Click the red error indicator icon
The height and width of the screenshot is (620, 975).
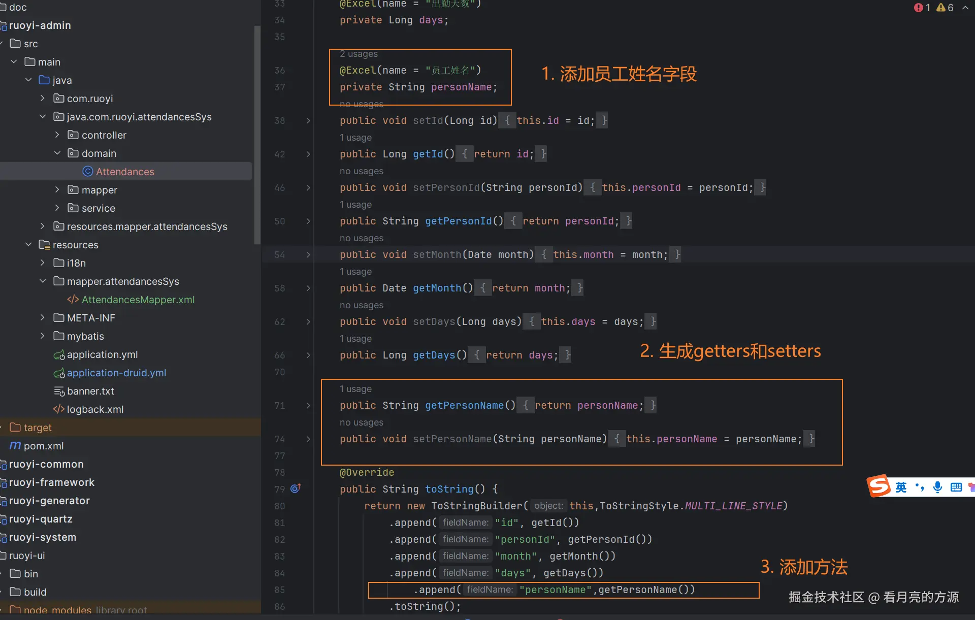(x=918, y=8)
